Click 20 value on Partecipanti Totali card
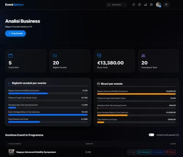This screenshot has width=183, height=157. coord(144,63)
